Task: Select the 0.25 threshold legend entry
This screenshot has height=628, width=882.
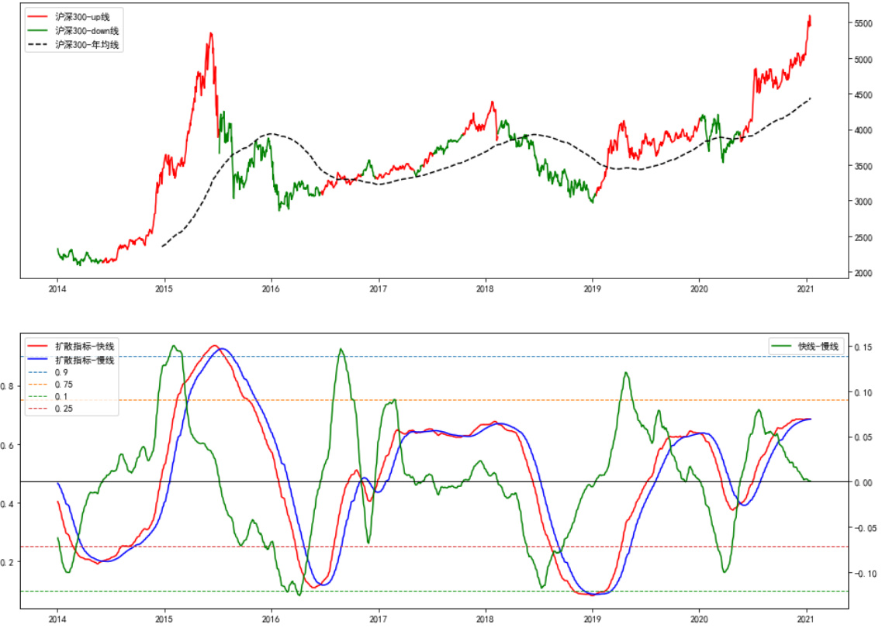Action: (x=64, y=409)
